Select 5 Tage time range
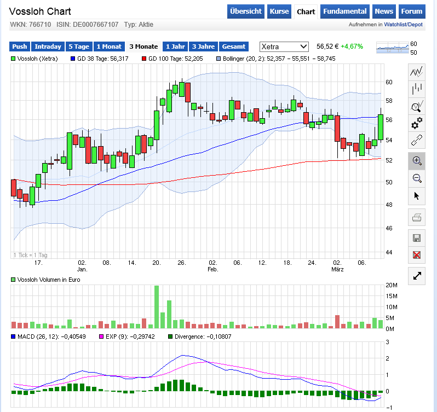Viewport: 437px width, 412px height. pos(79,47)
